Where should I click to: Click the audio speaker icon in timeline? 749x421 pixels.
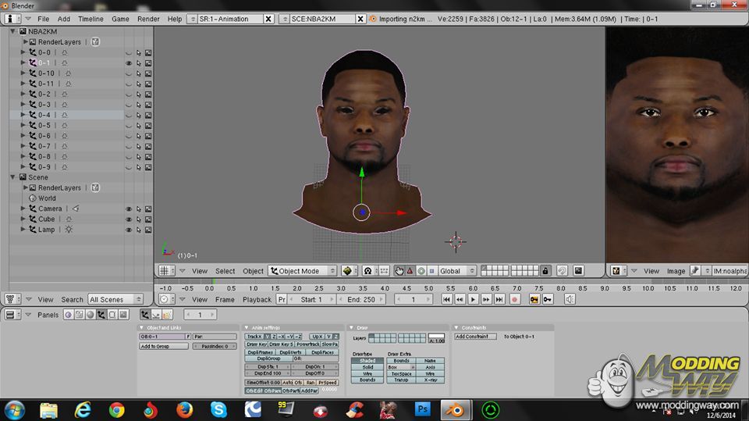coord(570,299)
